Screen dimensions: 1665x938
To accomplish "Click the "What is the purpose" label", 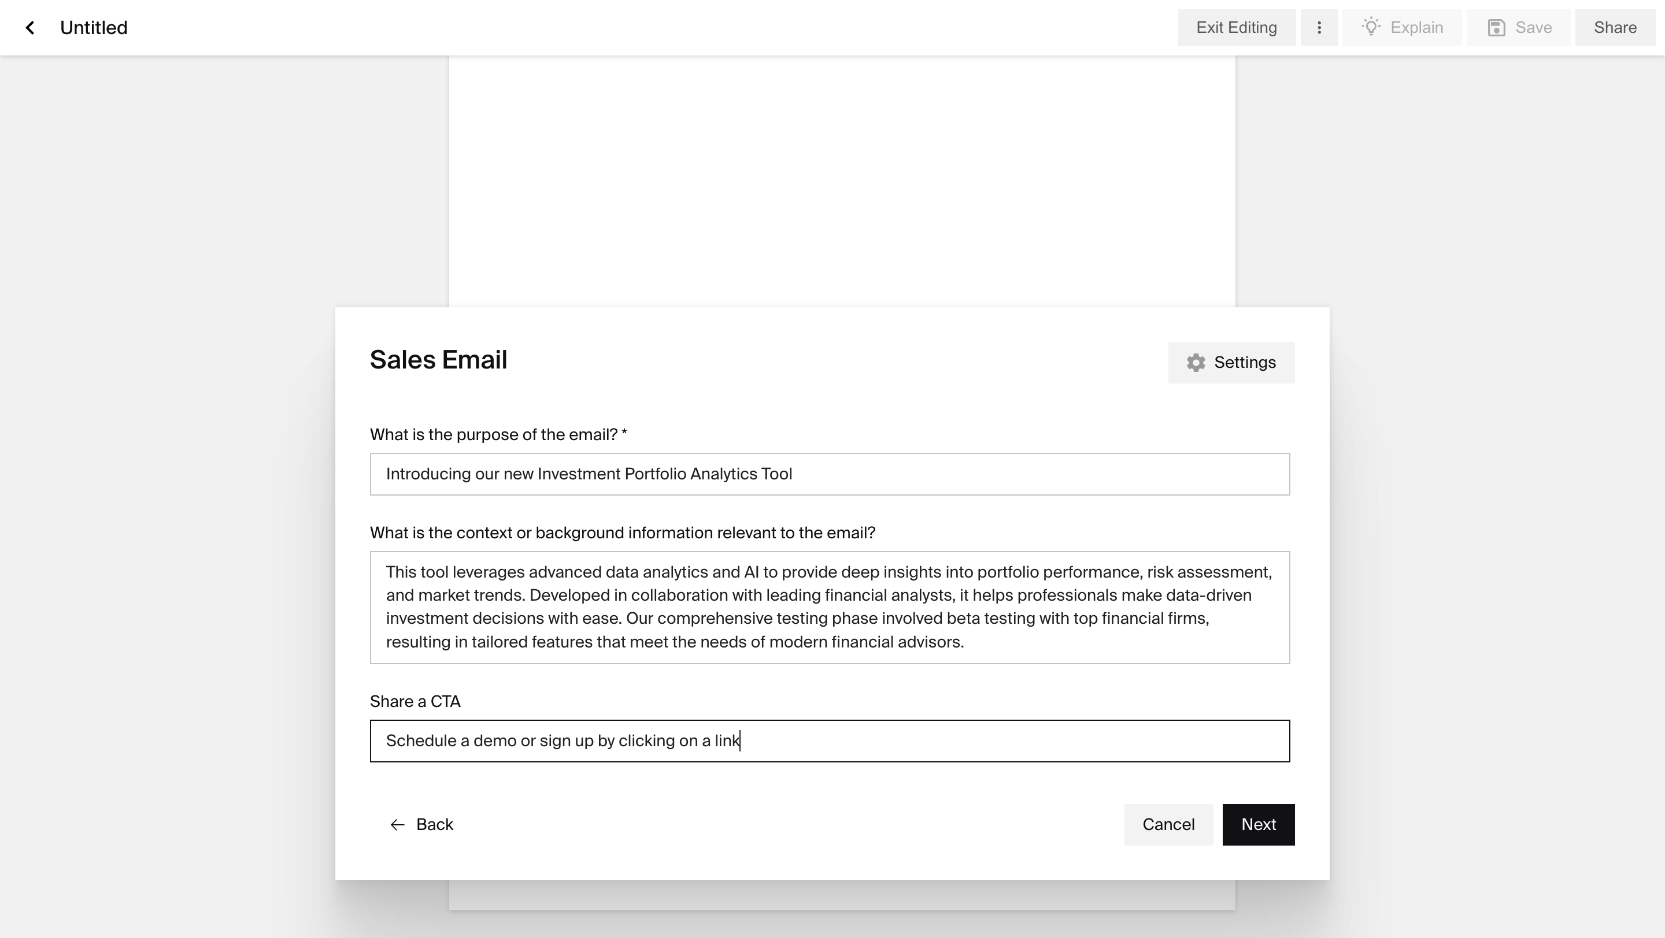I will click(498, 435).
